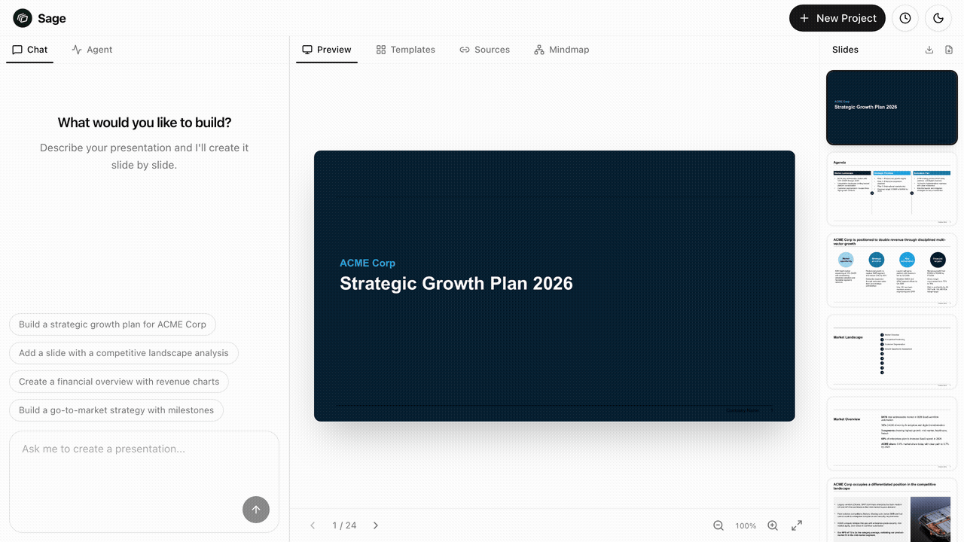Send the chat message with arrow button
The width and height of the screenshot is (964, 542).
coord(255,510)
